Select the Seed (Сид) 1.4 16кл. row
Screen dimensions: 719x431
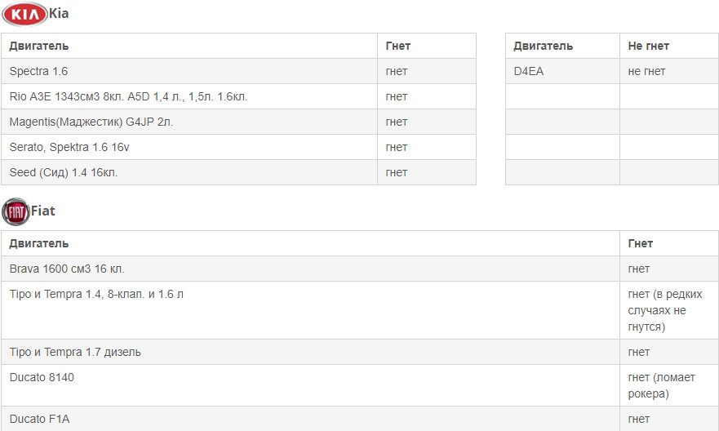pyautogui.click(x=238, y=172)
